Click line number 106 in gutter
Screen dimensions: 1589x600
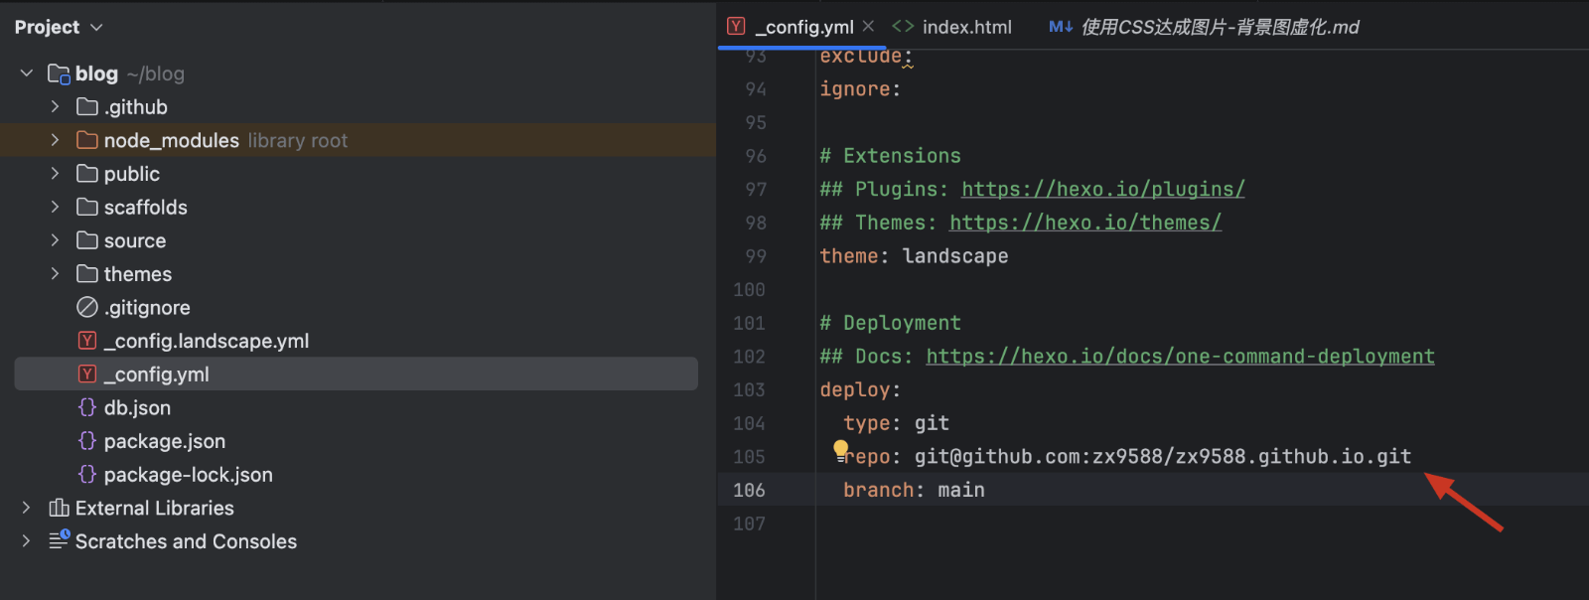click(x=749, y=490)
